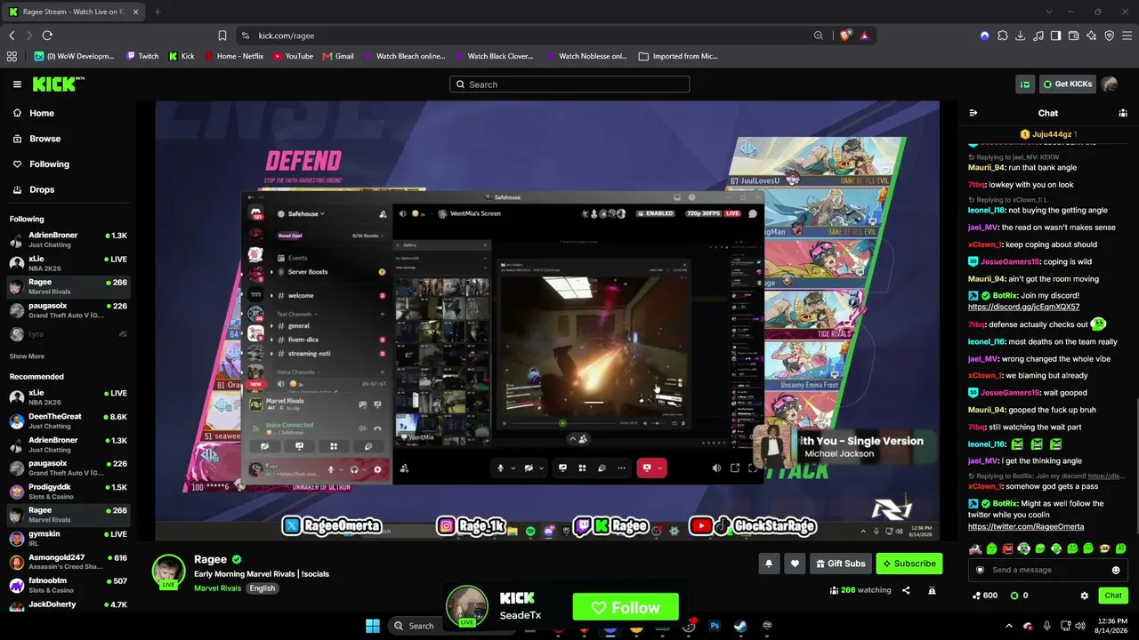Open AdrienBroner in the Following list
Viewport: 1139px width, 640px height.
(68, 240)
